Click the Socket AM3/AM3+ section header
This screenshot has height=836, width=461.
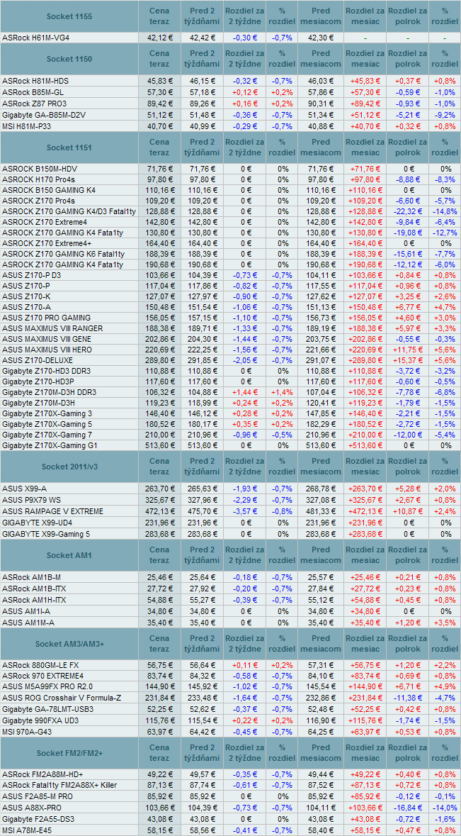click(69, 644)
